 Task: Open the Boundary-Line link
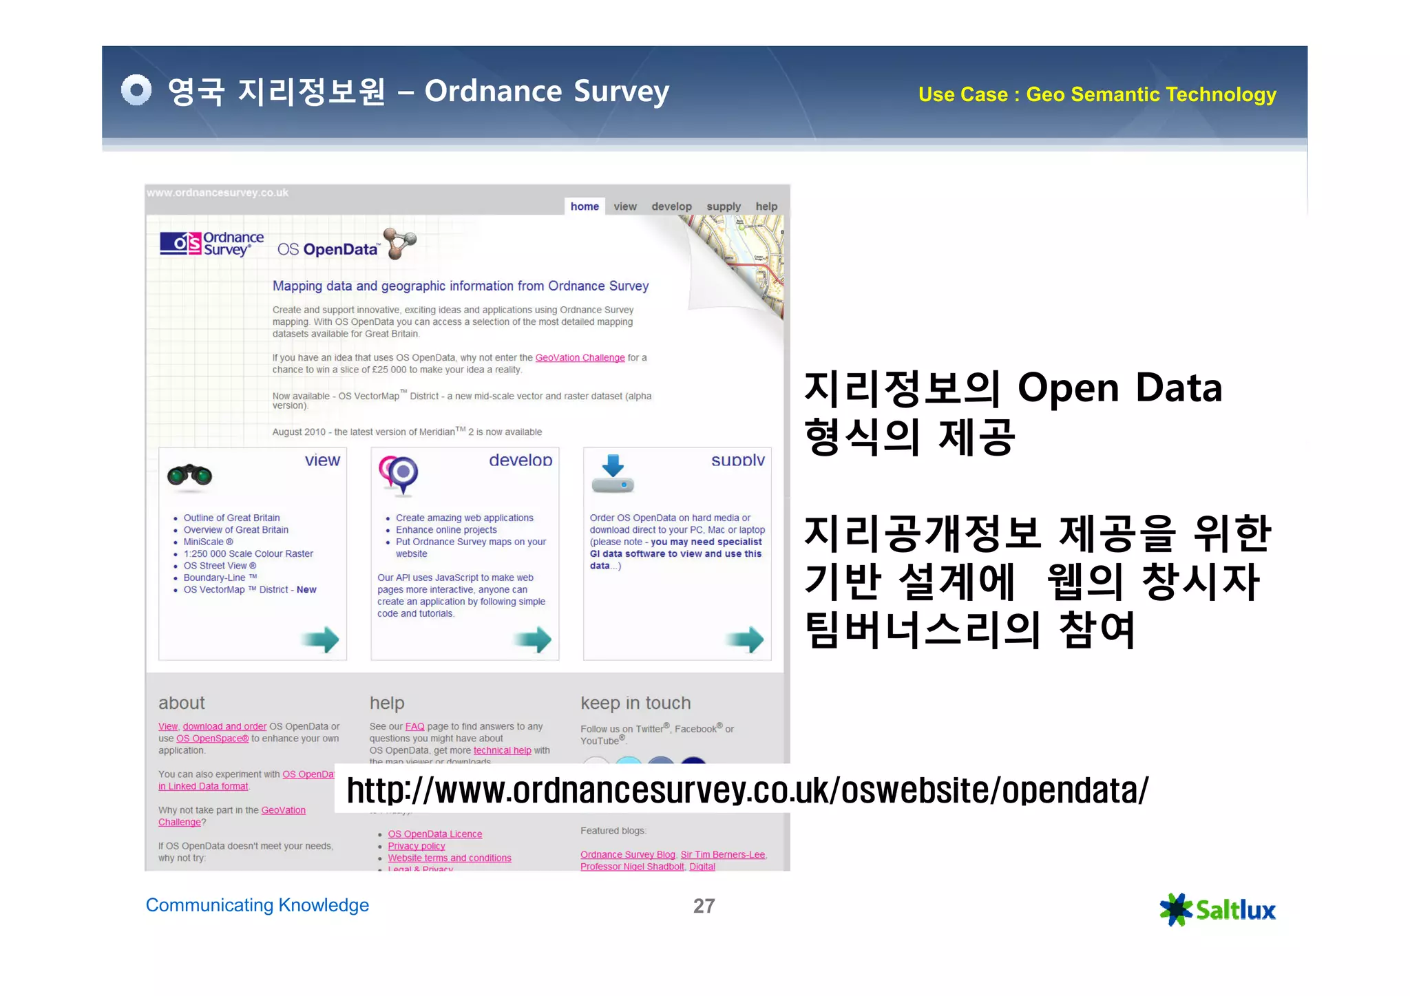point(220,578)
